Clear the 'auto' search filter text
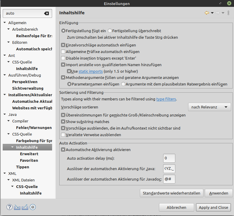Viewport: 234px width, 216px height. point(46,13)
